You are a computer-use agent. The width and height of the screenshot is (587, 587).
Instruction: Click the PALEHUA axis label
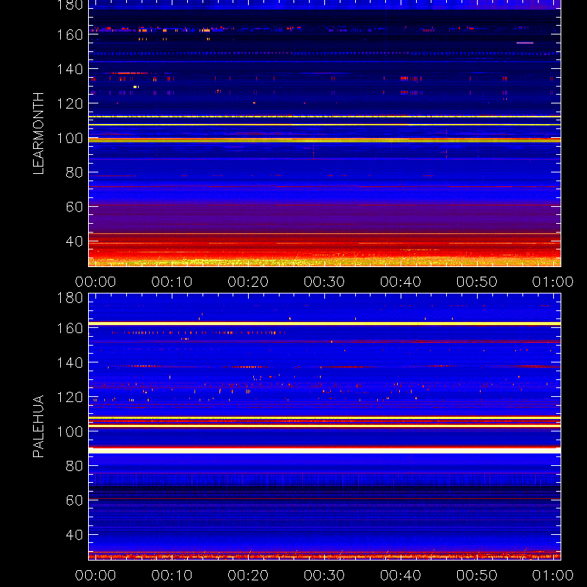click(x=38, y=426)
